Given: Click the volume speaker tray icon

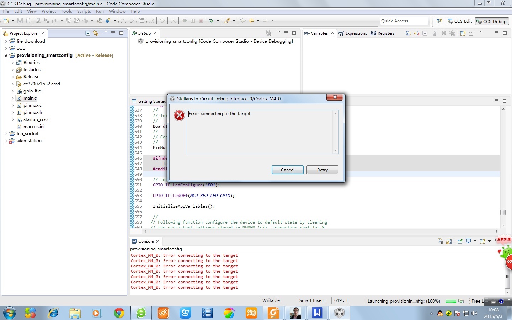Looking at the screenshot, I should click(474, 313).
